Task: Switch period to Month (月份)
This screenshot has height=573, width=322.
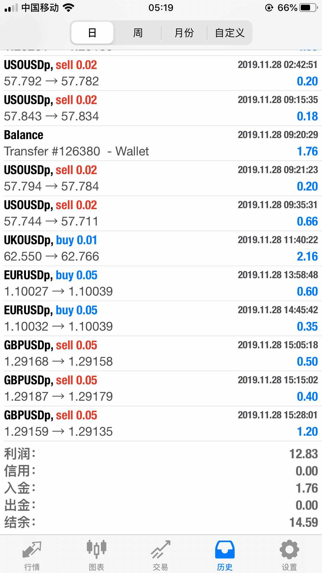Action: tap(184, 33)
